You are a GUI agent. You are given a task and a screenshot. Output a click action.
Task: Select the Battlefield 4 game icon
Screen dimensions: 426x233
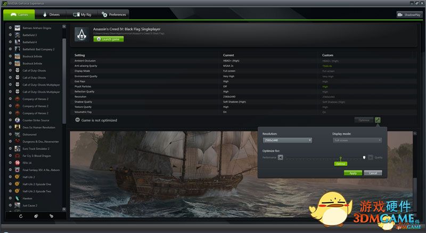[18, 42]
